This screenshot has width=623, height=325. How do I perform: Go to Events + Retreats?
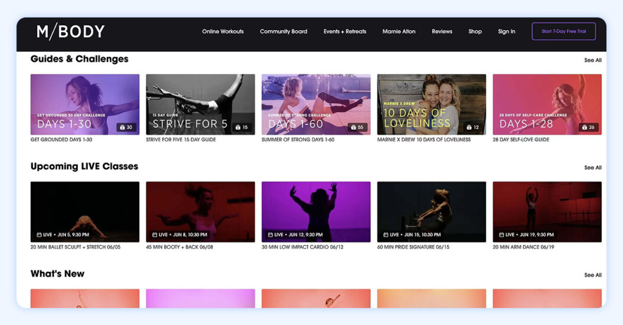(345, 32)
